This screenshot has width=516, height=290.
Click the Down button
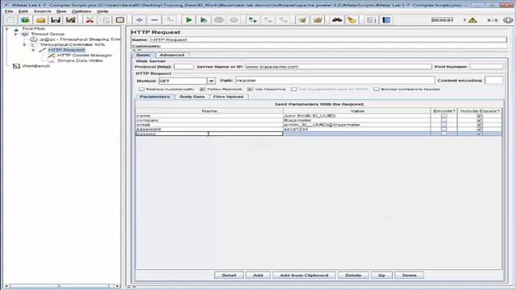point(409,275)
